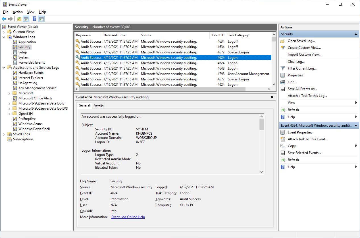Image resolution: width=360 pixels, height=238 pixels.
Task: Toggle Show/Hide Console Tree on the toolbar
Action: coord(26,19)
